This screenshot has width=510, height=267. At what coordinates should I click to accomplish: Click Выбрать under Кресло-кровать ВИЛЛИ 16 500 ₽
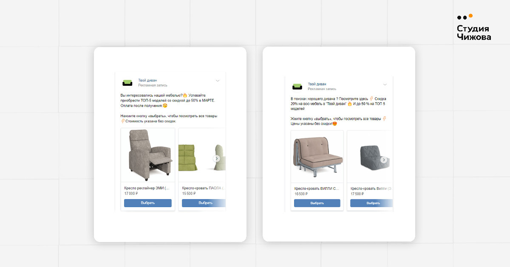click(317, 203)
